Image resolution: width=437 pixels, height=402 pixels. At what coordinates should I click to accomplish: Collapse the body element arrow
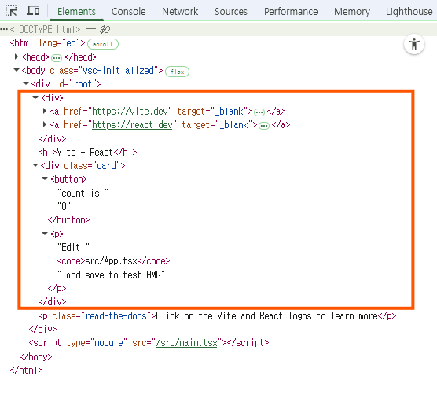click(17, 70)
